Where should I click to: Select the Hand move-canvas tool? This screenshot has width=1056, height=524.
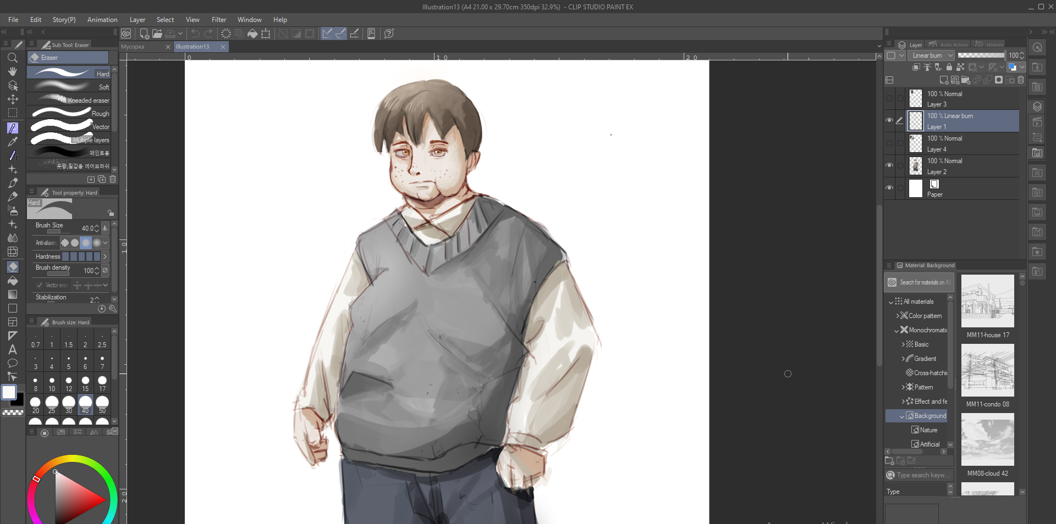click(12, 71)
